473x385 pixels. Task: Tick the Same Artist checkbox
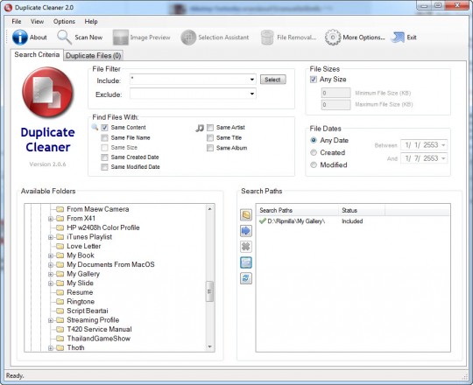coord(210,128)
